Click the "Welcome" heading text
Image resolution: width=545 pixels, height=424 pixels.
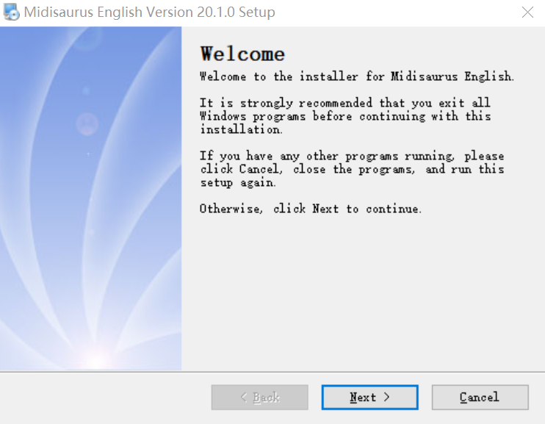point(242,54)
